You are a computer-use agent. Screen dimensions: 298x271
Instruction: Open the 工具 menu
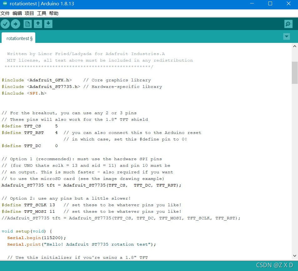[41, 13]
